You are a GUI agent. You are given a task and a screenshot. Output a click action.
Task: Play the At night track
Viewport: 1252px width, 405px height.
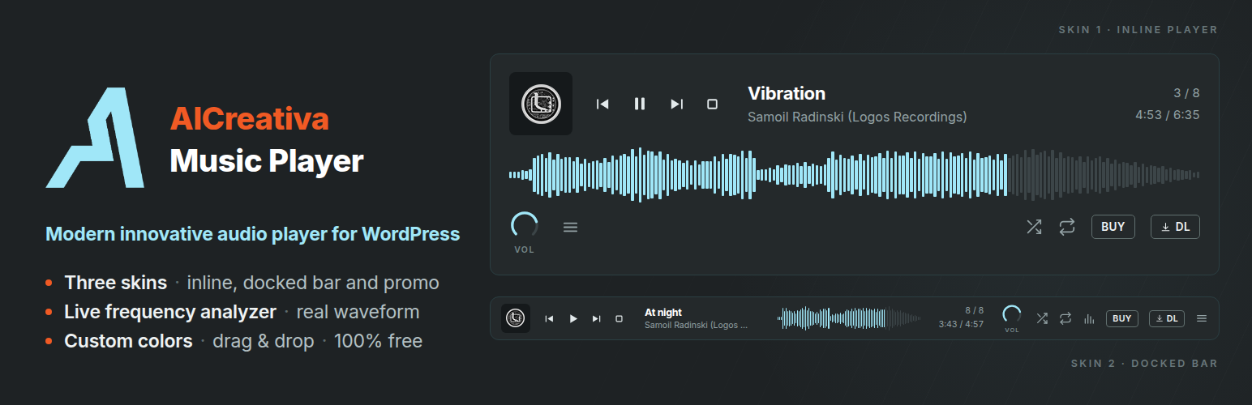tap(573, 319)
